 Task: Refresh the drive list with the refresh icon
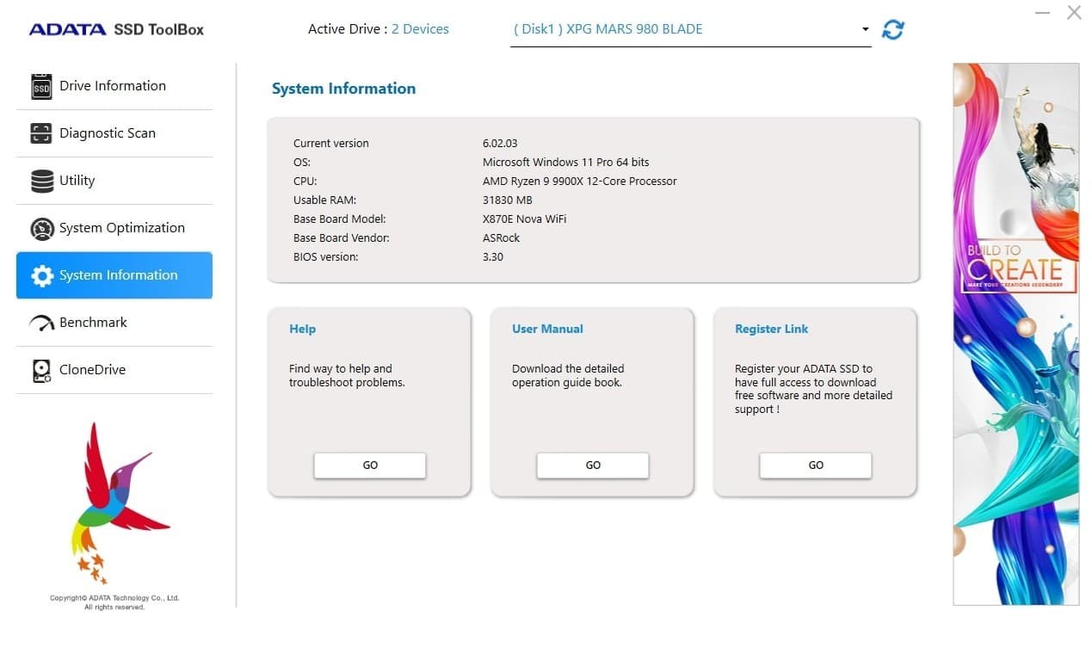[x=893, y=29]
